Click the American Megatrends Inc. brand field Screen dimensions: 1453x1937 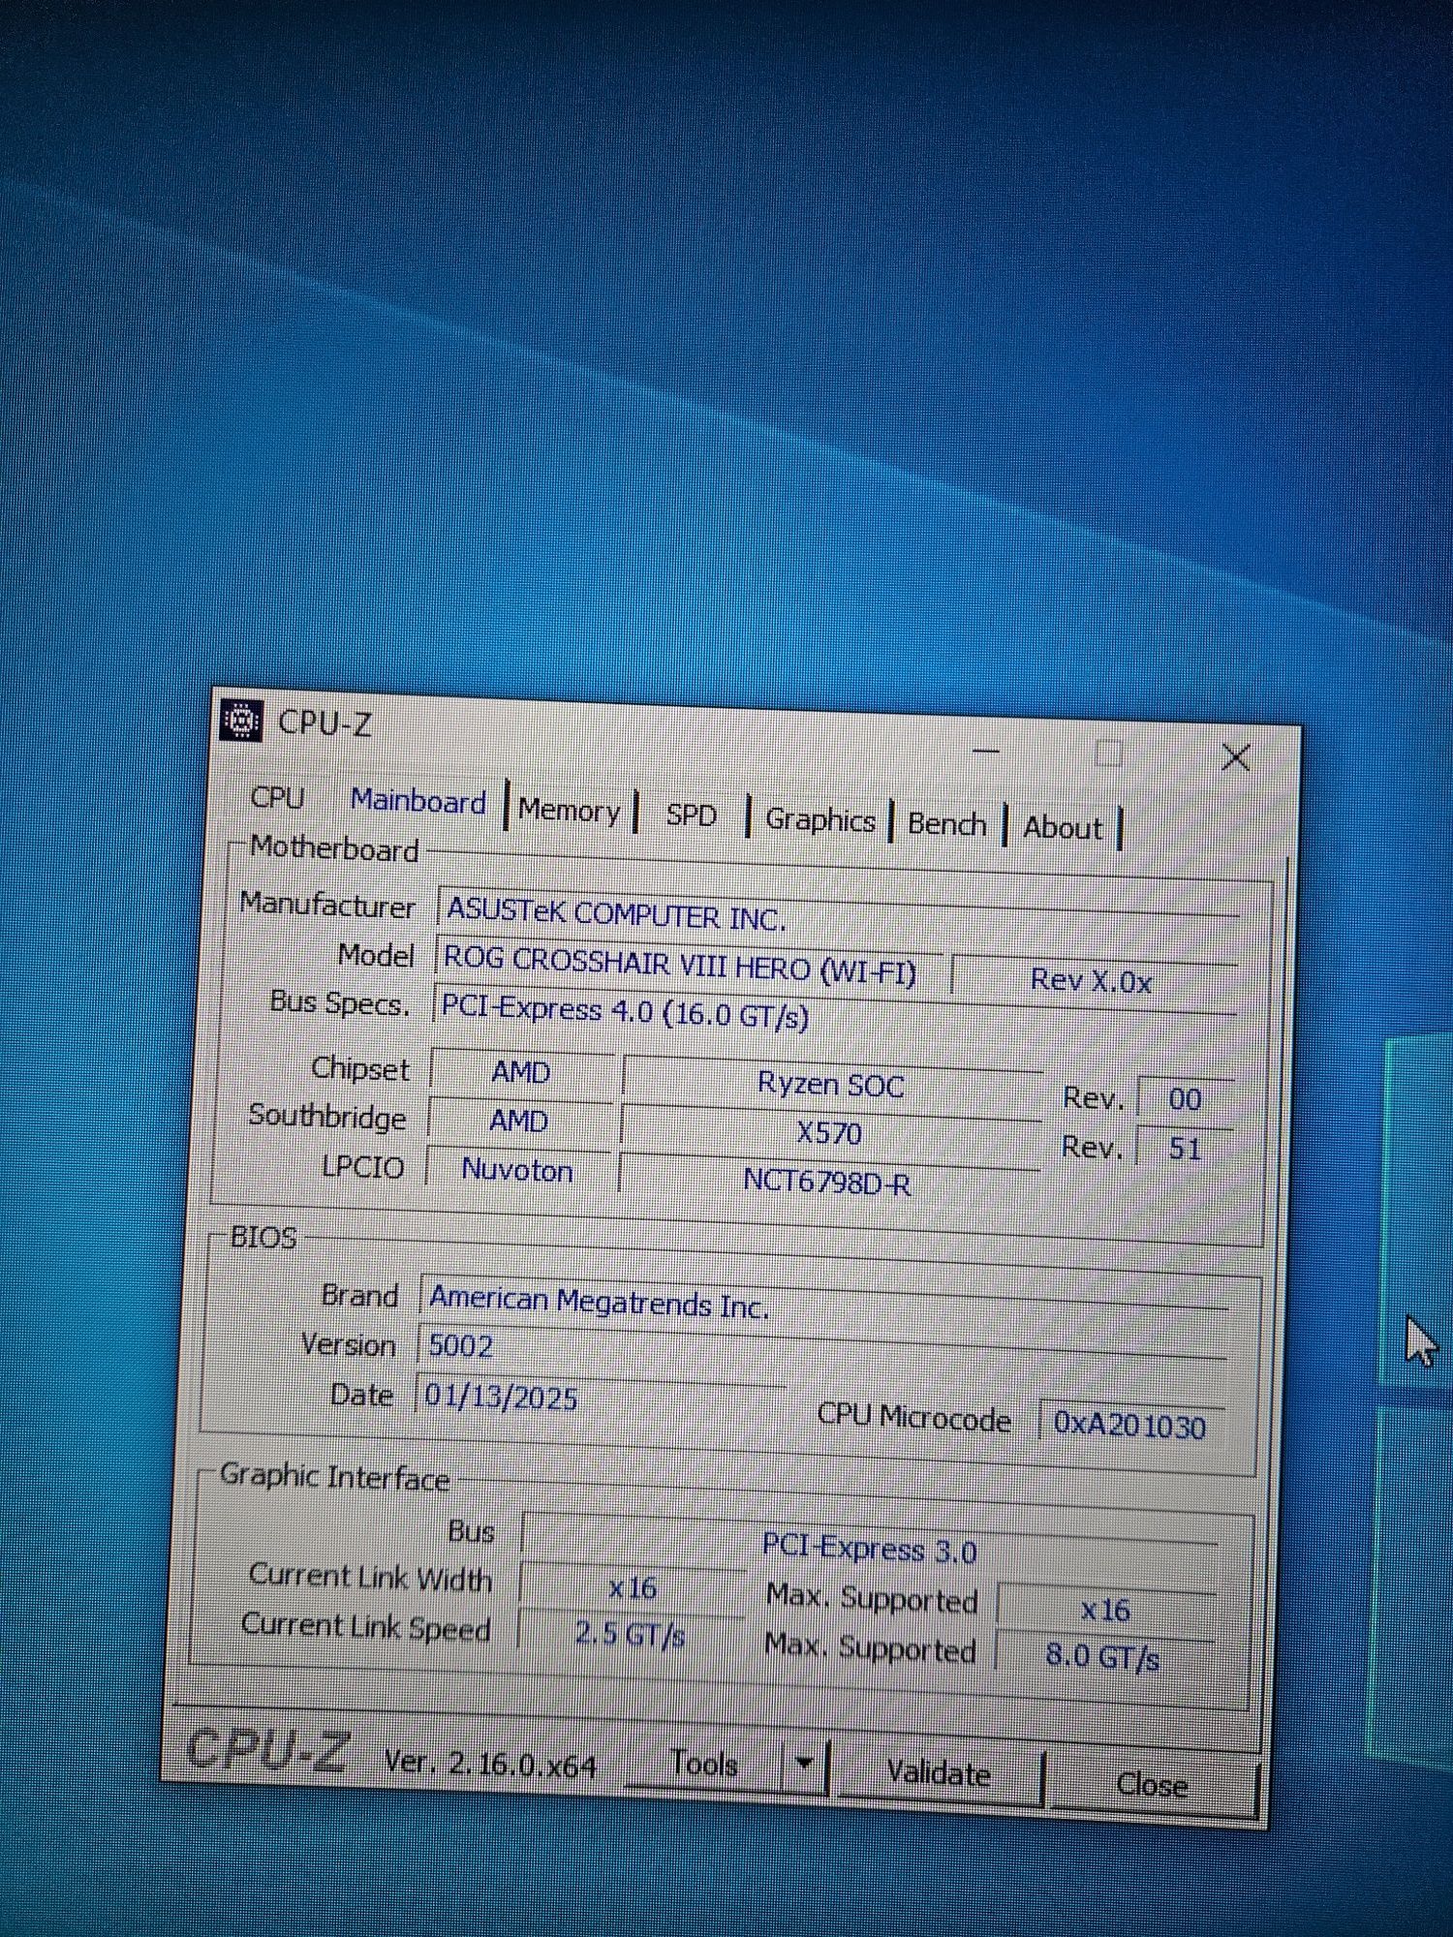pos(824,1305)
